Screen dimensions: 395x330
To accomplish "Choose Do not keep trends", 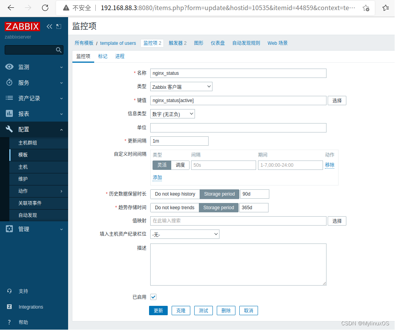I will tap(175, 208).
